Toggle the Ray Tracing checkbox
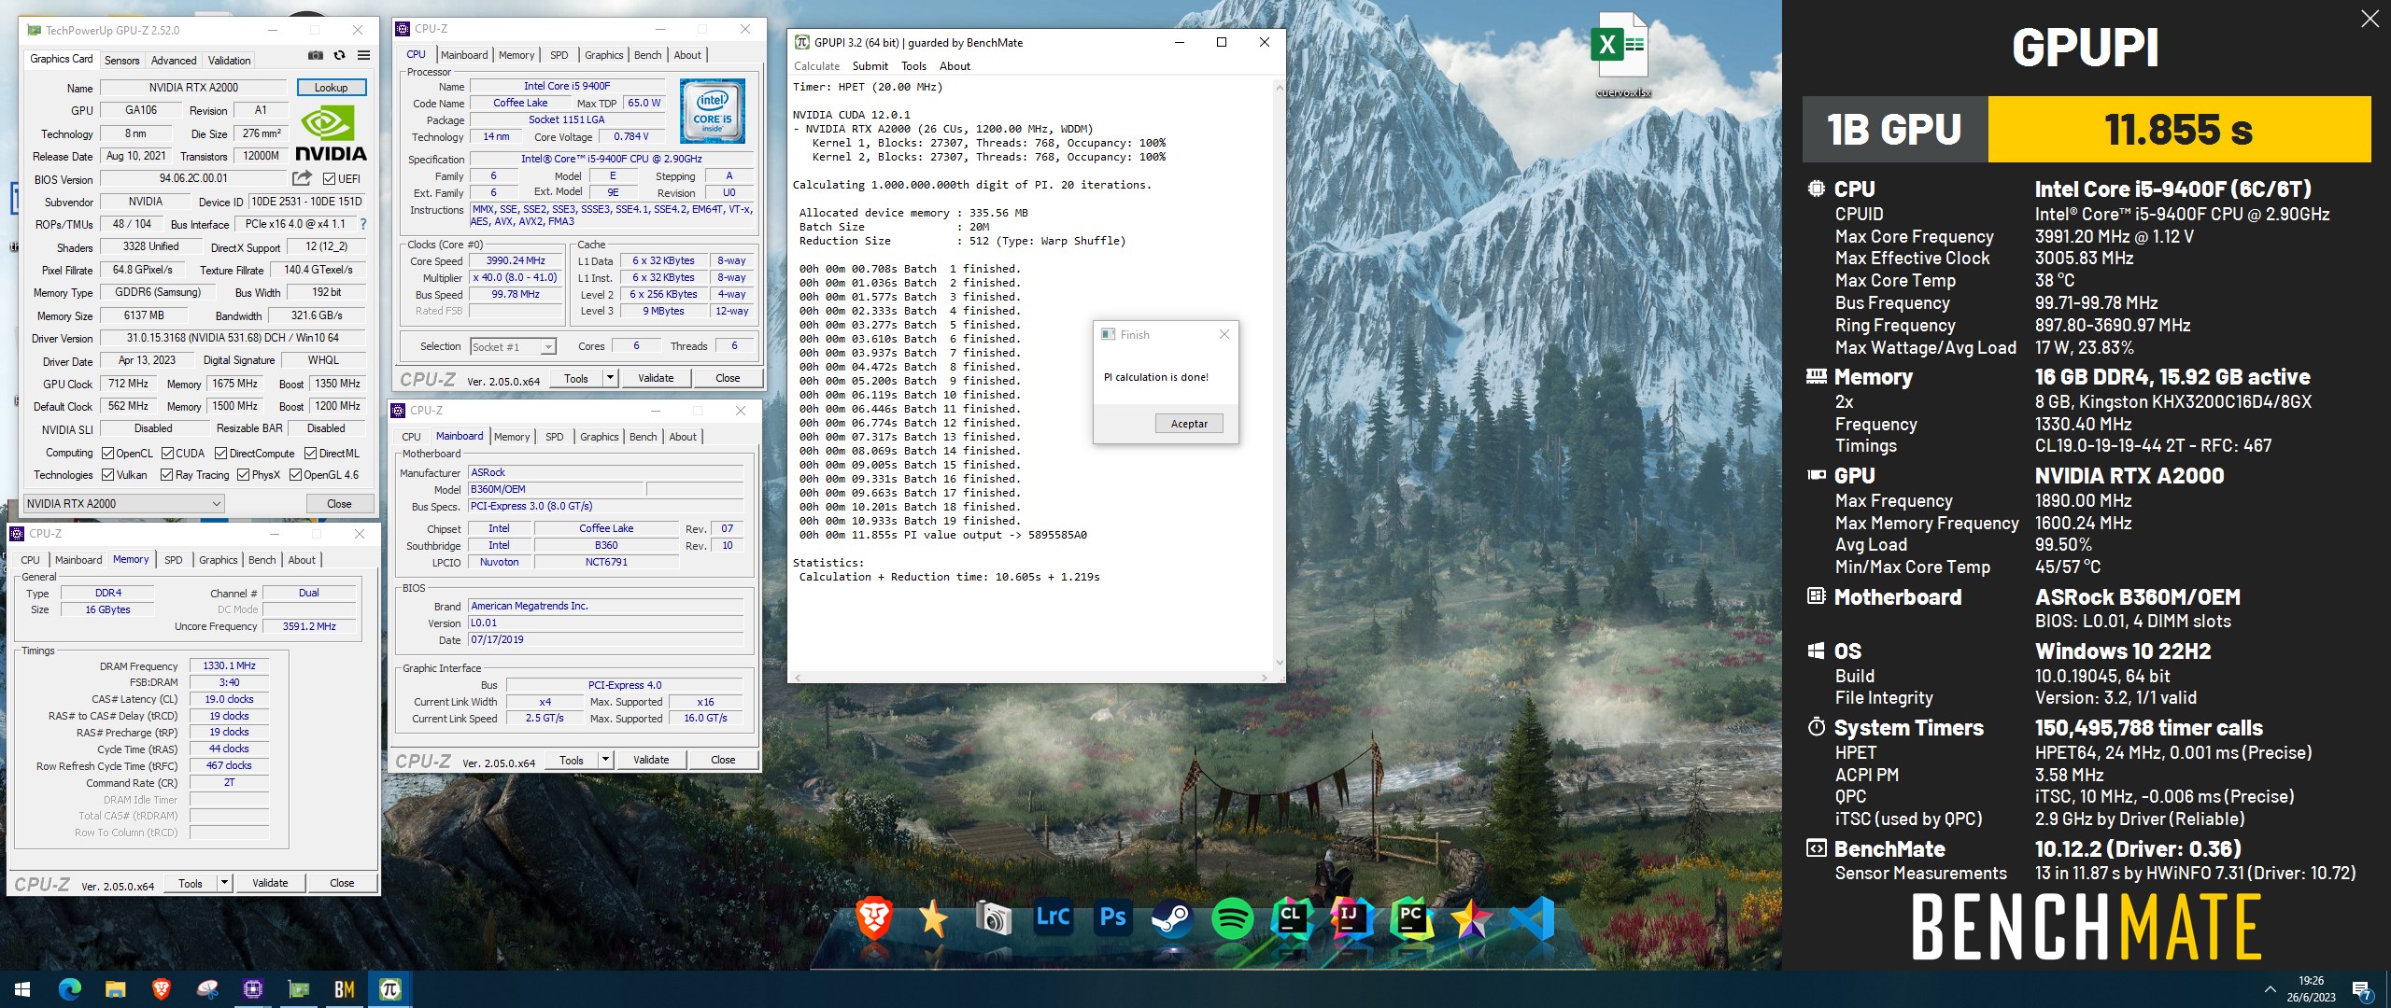The width and height of the screenshot is (2391, 1008). click(166, 475)
